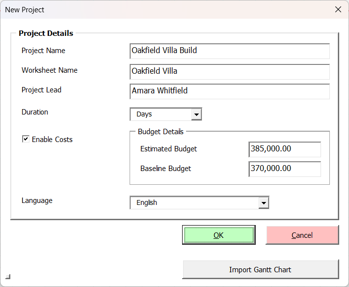Click the Project Details heading

[46, 33]
